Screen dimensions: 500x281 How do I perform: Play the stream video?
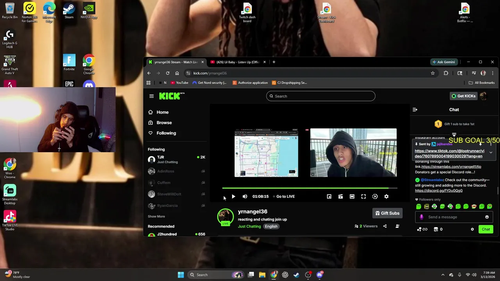[x=233, y=196]
